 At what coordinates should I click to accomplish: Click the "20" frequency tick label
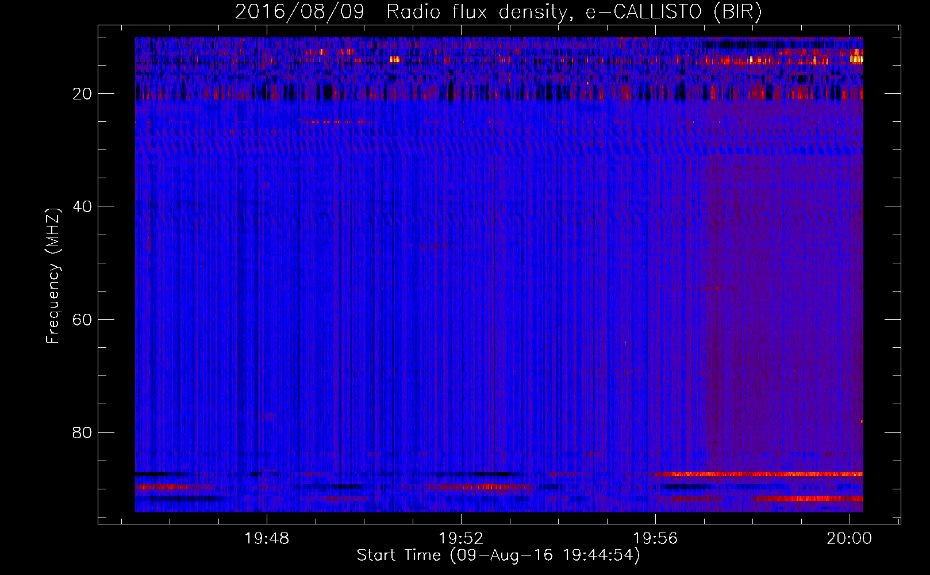83,94
